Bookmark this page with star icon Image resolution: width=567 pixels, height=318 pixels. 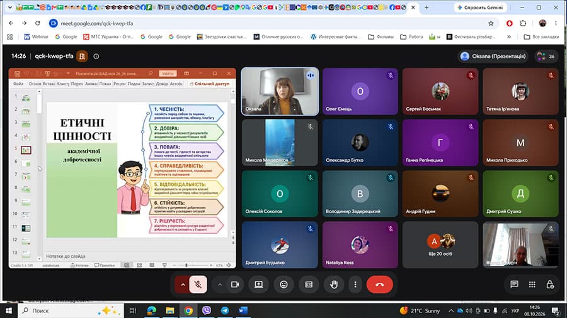tap(491, 23)
